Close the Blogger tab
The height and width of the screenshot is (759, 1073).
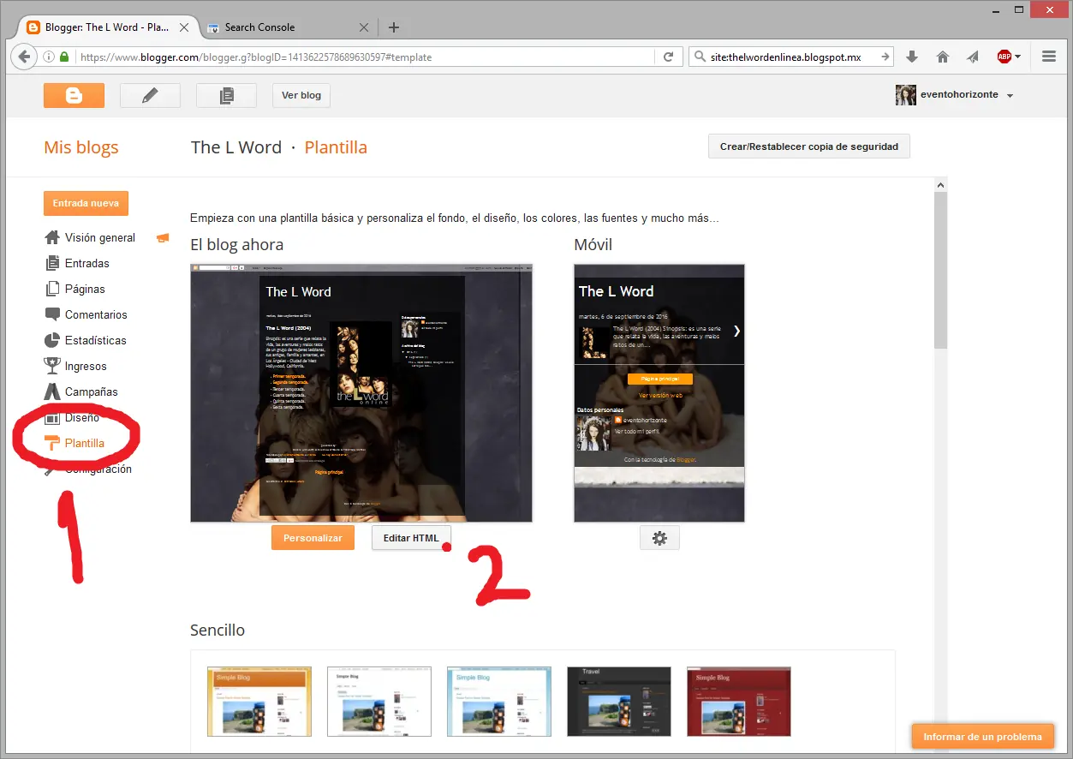[x=182, y=27]
